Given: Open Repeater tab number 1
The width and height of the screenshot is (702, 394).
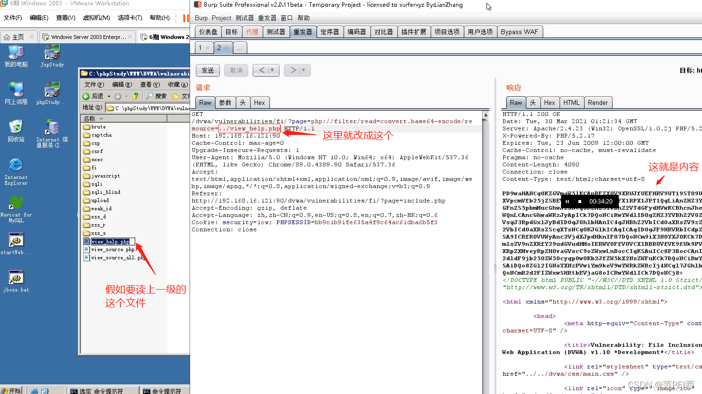Looking at the screenshot, I should (204, 48).
